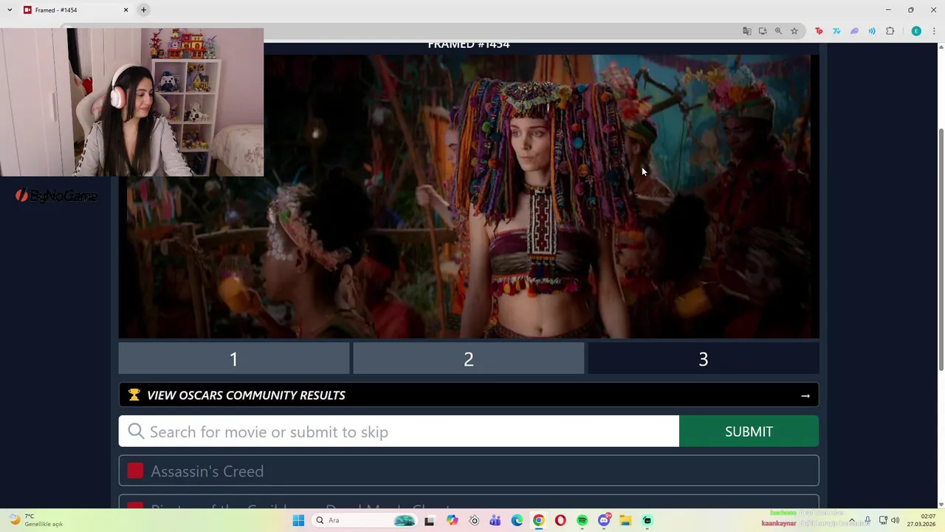Screen dimensions: 945x532
Task: Close the Framed - #1454 tab
Action: (x=126, y=10)
